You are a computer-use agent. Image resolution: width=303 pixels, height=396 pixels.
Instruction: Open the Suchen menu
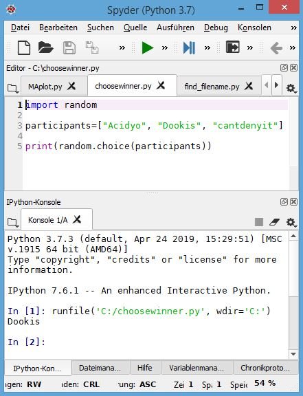(100, 27)
